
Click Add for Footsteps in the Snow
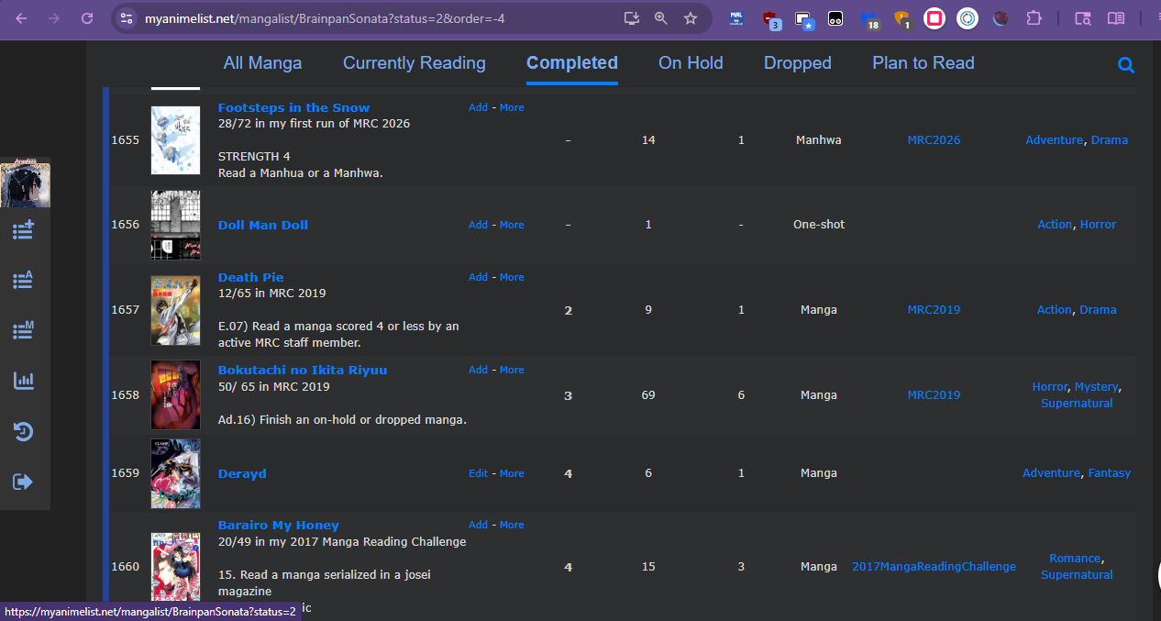(479, 107)
